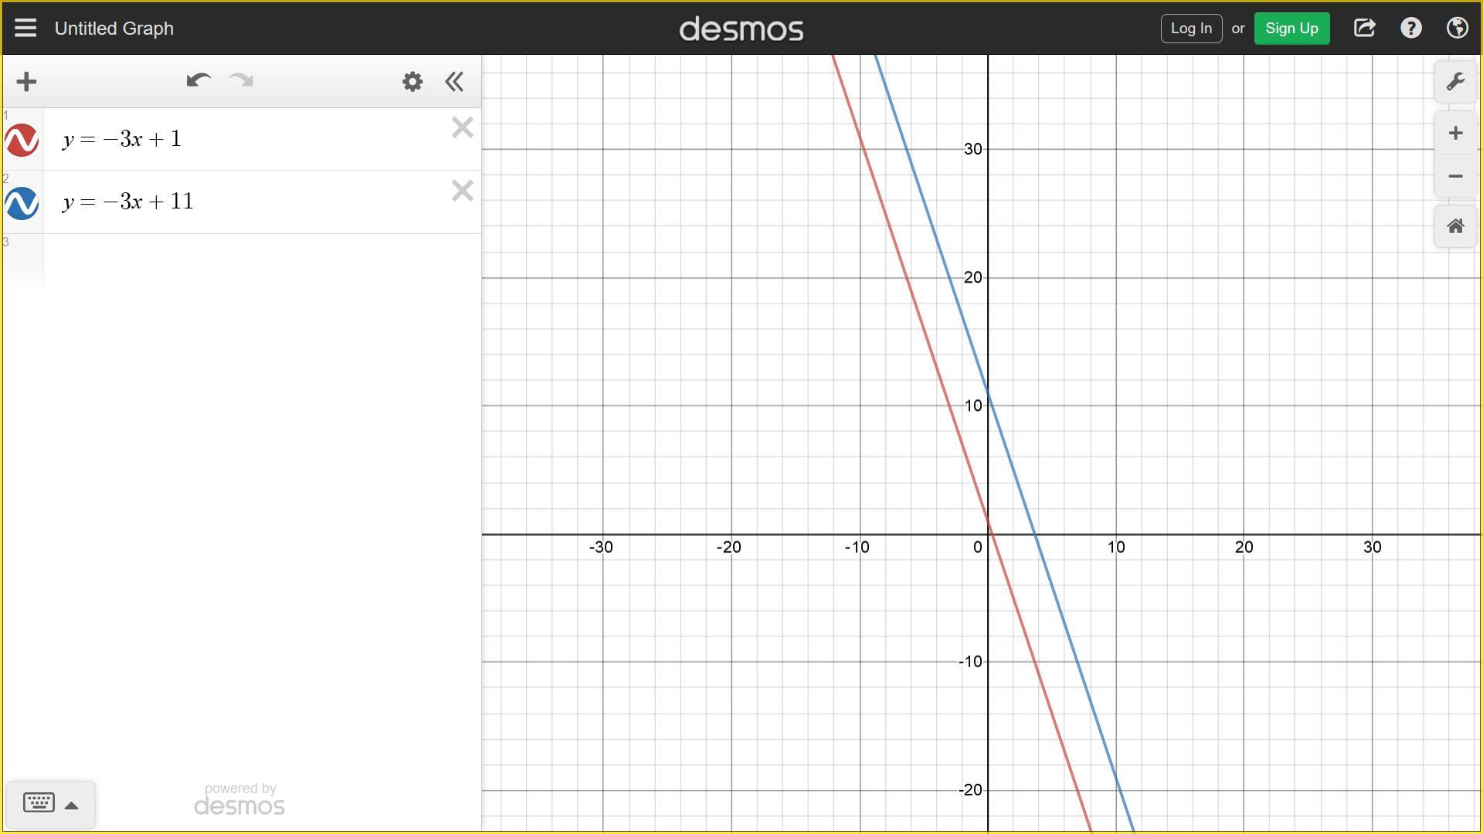This screenshot has height=834, width=1483.
Task: Share the graph
Action: click(1364, 29)
